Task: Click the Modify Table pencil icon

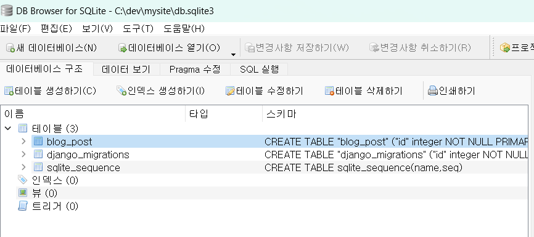Action: coord(231,90)
